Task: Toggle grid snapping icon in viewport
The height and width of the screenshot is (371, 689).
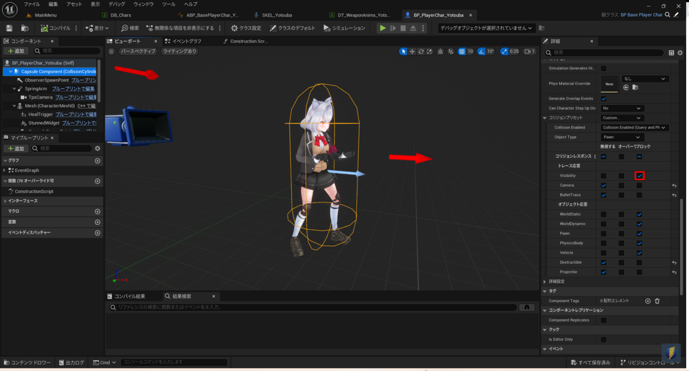Action: pos(462,51)
